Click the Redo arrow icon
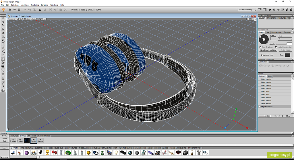Screen dimensions: 294x160 pos(45,9)
